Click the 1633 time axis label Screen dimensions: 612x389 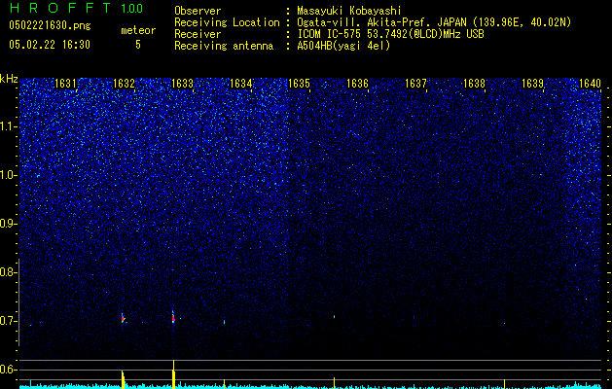(x=182, y=84)
